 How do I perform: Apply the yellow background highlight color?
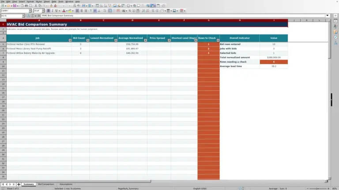tap(70, 11)
